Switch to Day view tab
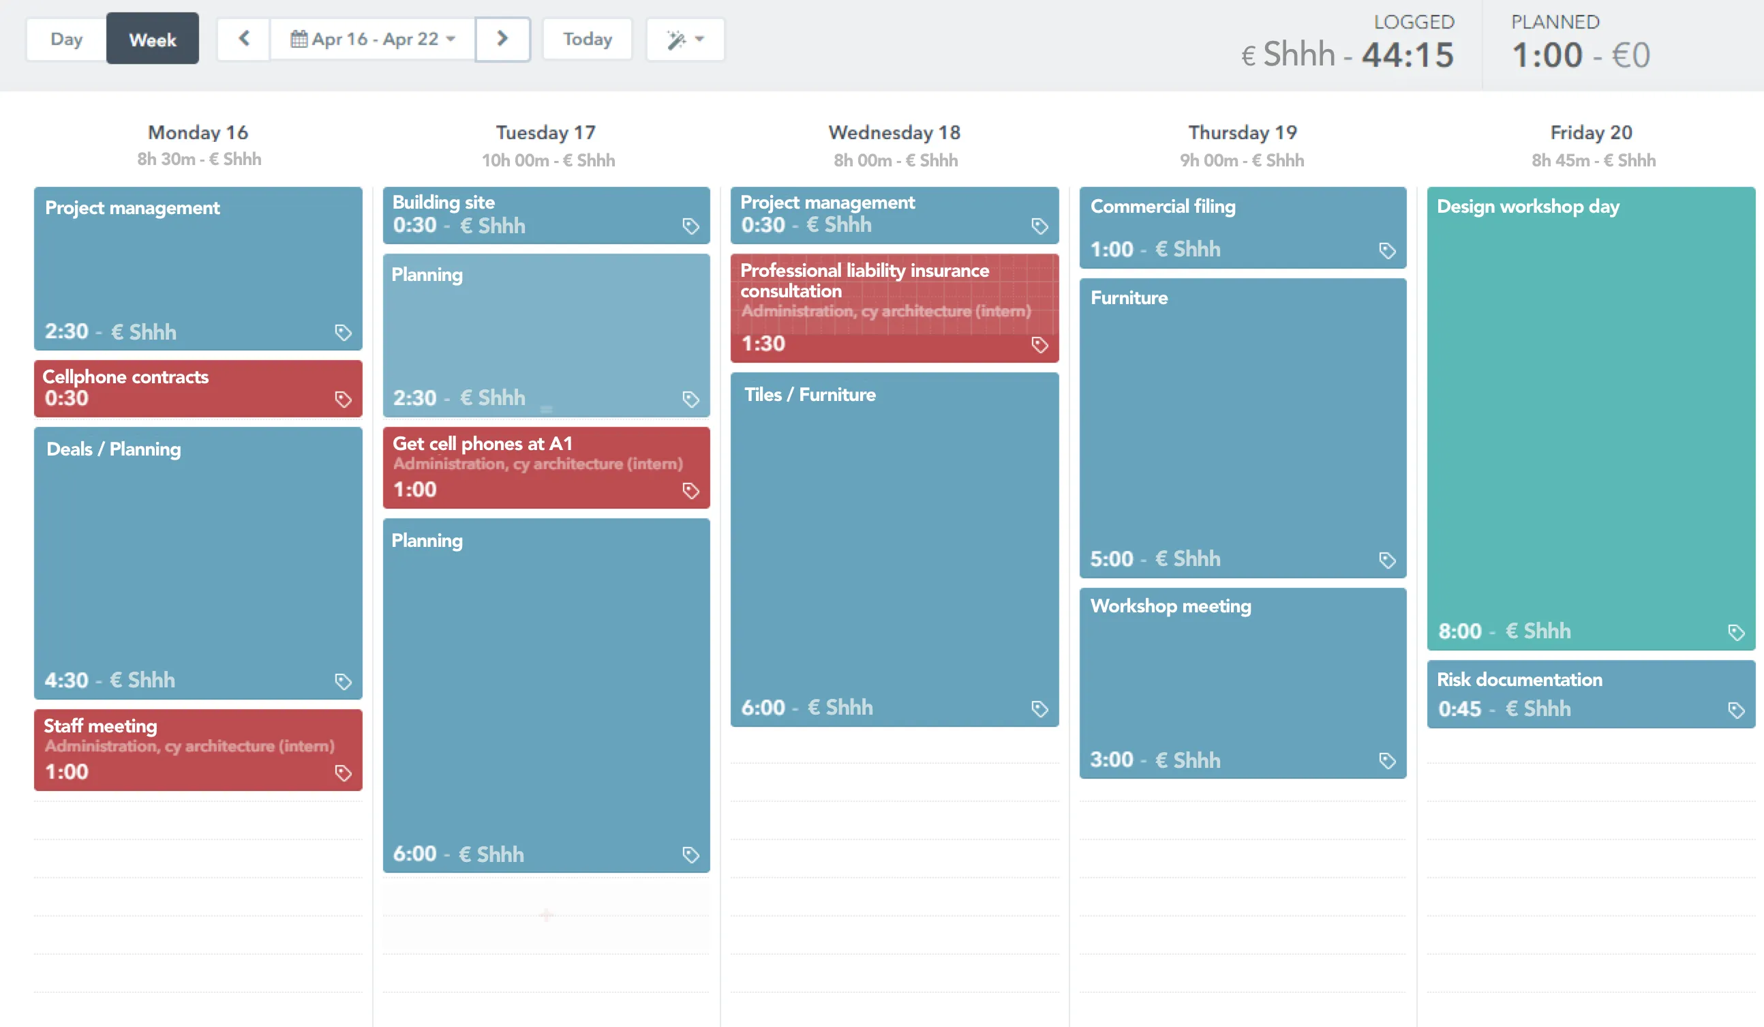1764x1027 pixels. [x=67, y=40]
